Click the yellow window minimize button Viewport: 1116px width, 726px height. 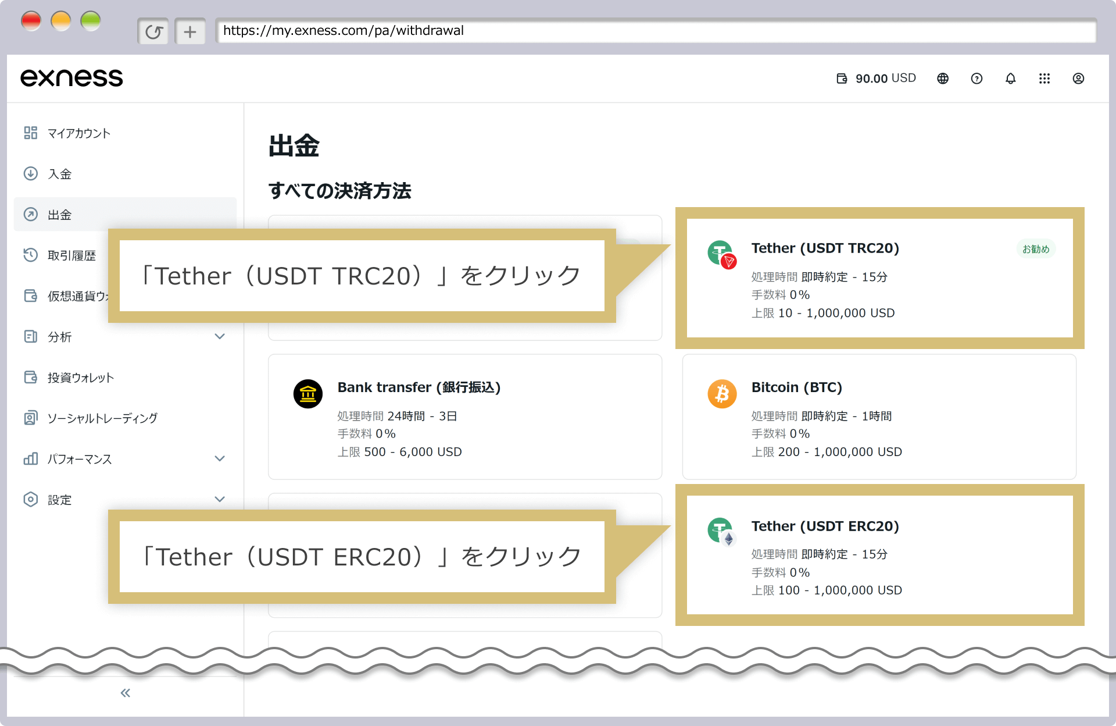61,22
